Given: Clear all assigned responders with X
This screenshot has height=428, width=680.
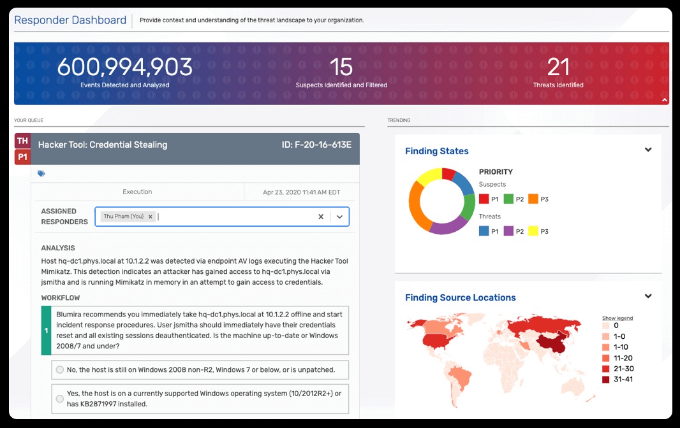Looking at the screenshot, I should pos(321,217).
